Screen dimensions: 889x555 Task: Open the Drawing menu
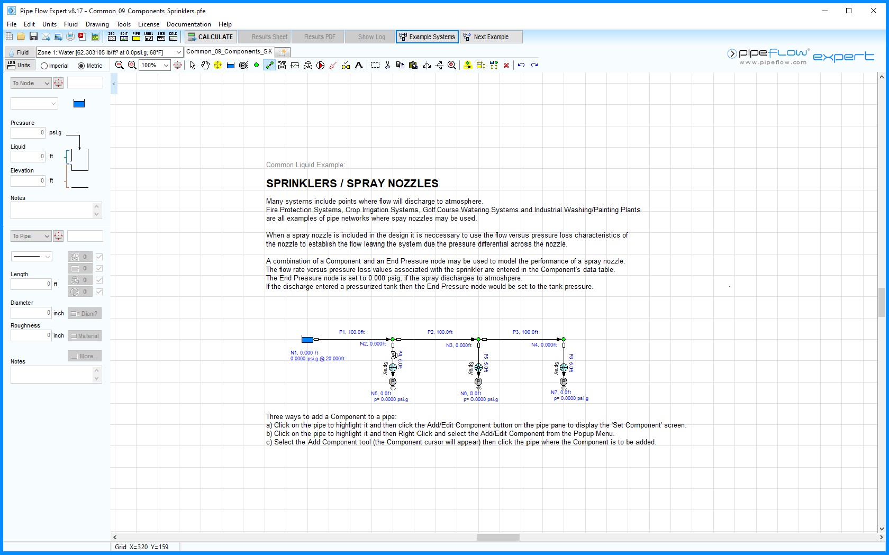coord(97,24)
